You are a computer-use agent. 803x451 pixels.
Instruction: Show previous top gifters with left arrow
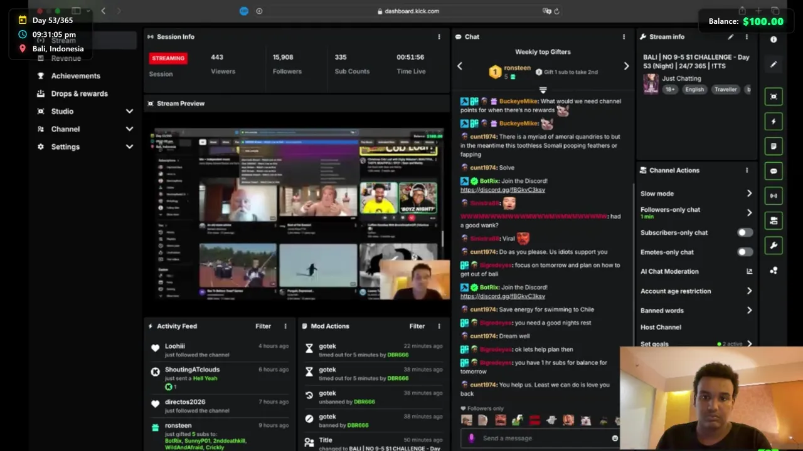tap(460, 66)
